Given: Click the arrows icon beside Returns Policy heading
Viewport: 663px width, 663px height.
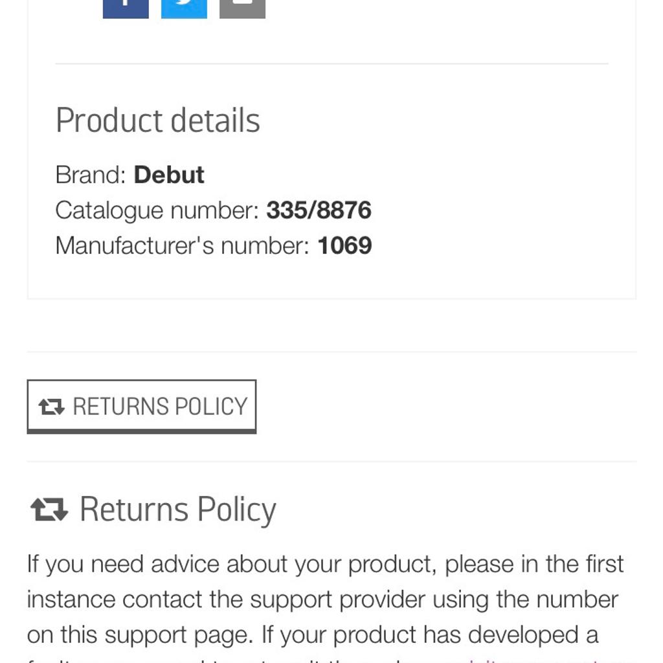Looking at the screenshot, I should [49, 509].
